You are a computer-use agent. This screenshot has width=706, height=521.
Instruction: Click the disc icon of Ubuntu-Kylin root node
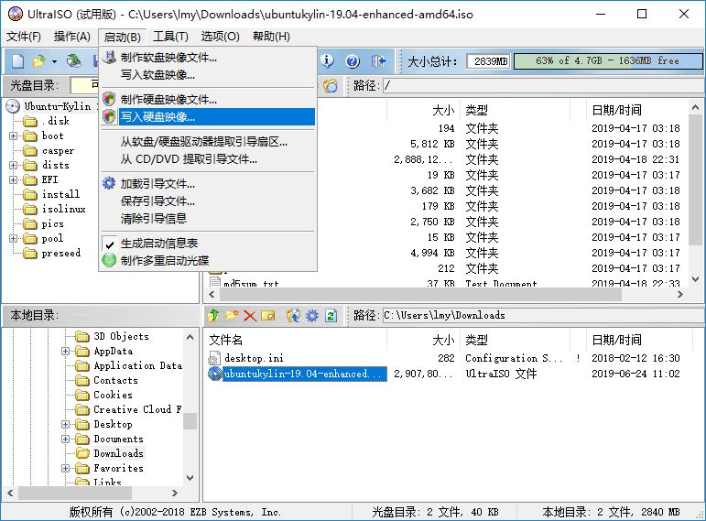click(x=13, y=106)
